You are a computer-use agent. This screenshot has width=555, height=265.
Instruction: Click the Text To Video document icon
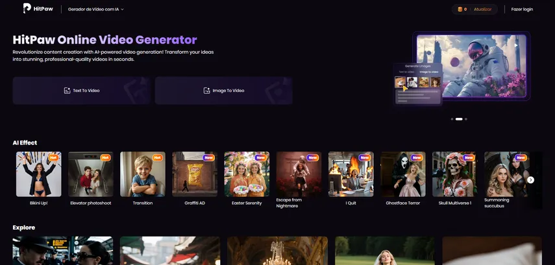(x=67, y=91)
